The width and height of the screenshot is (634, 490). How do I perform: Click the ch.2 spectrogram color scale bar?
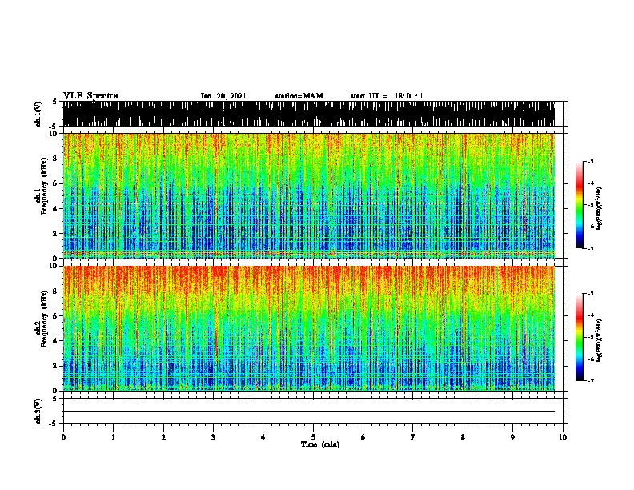(x=580, y=337)
